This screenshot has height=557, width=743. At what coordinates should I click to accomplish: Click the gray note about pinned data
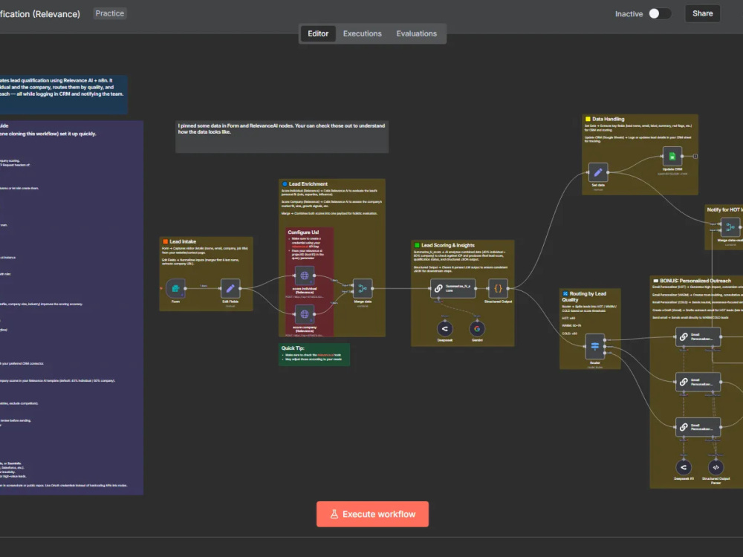click(x=282, y=137)
